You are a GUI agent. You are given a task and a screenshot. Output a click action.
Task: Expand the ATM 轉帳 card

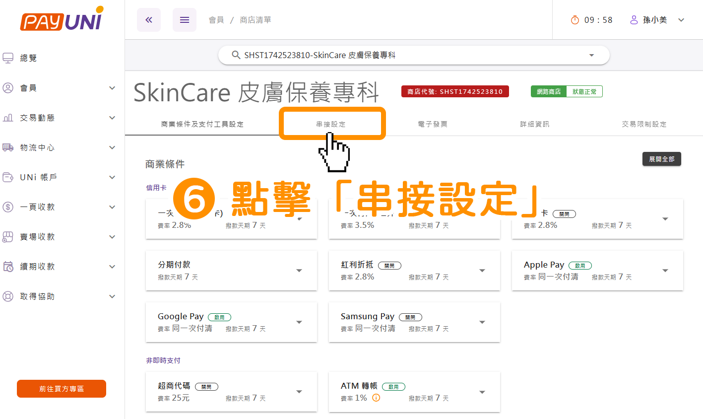point(482,392)
